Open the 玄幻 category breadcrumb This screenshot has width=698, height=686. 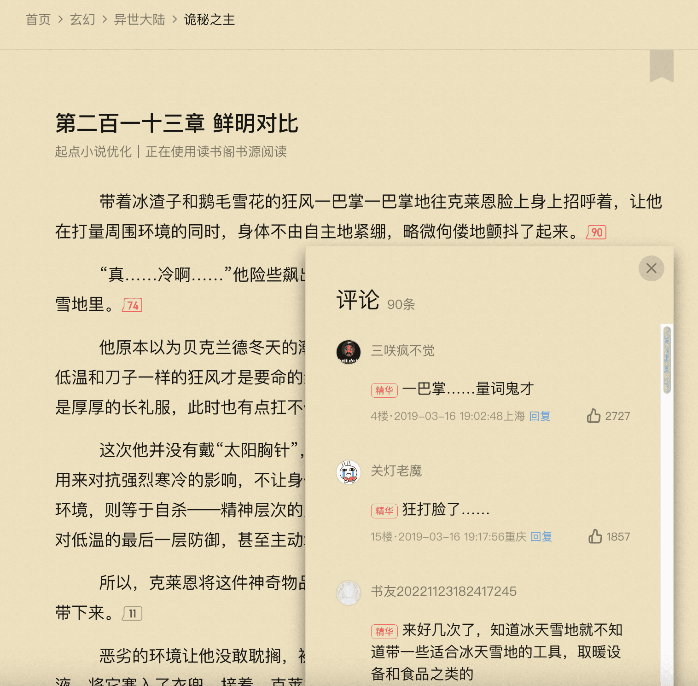82,19
